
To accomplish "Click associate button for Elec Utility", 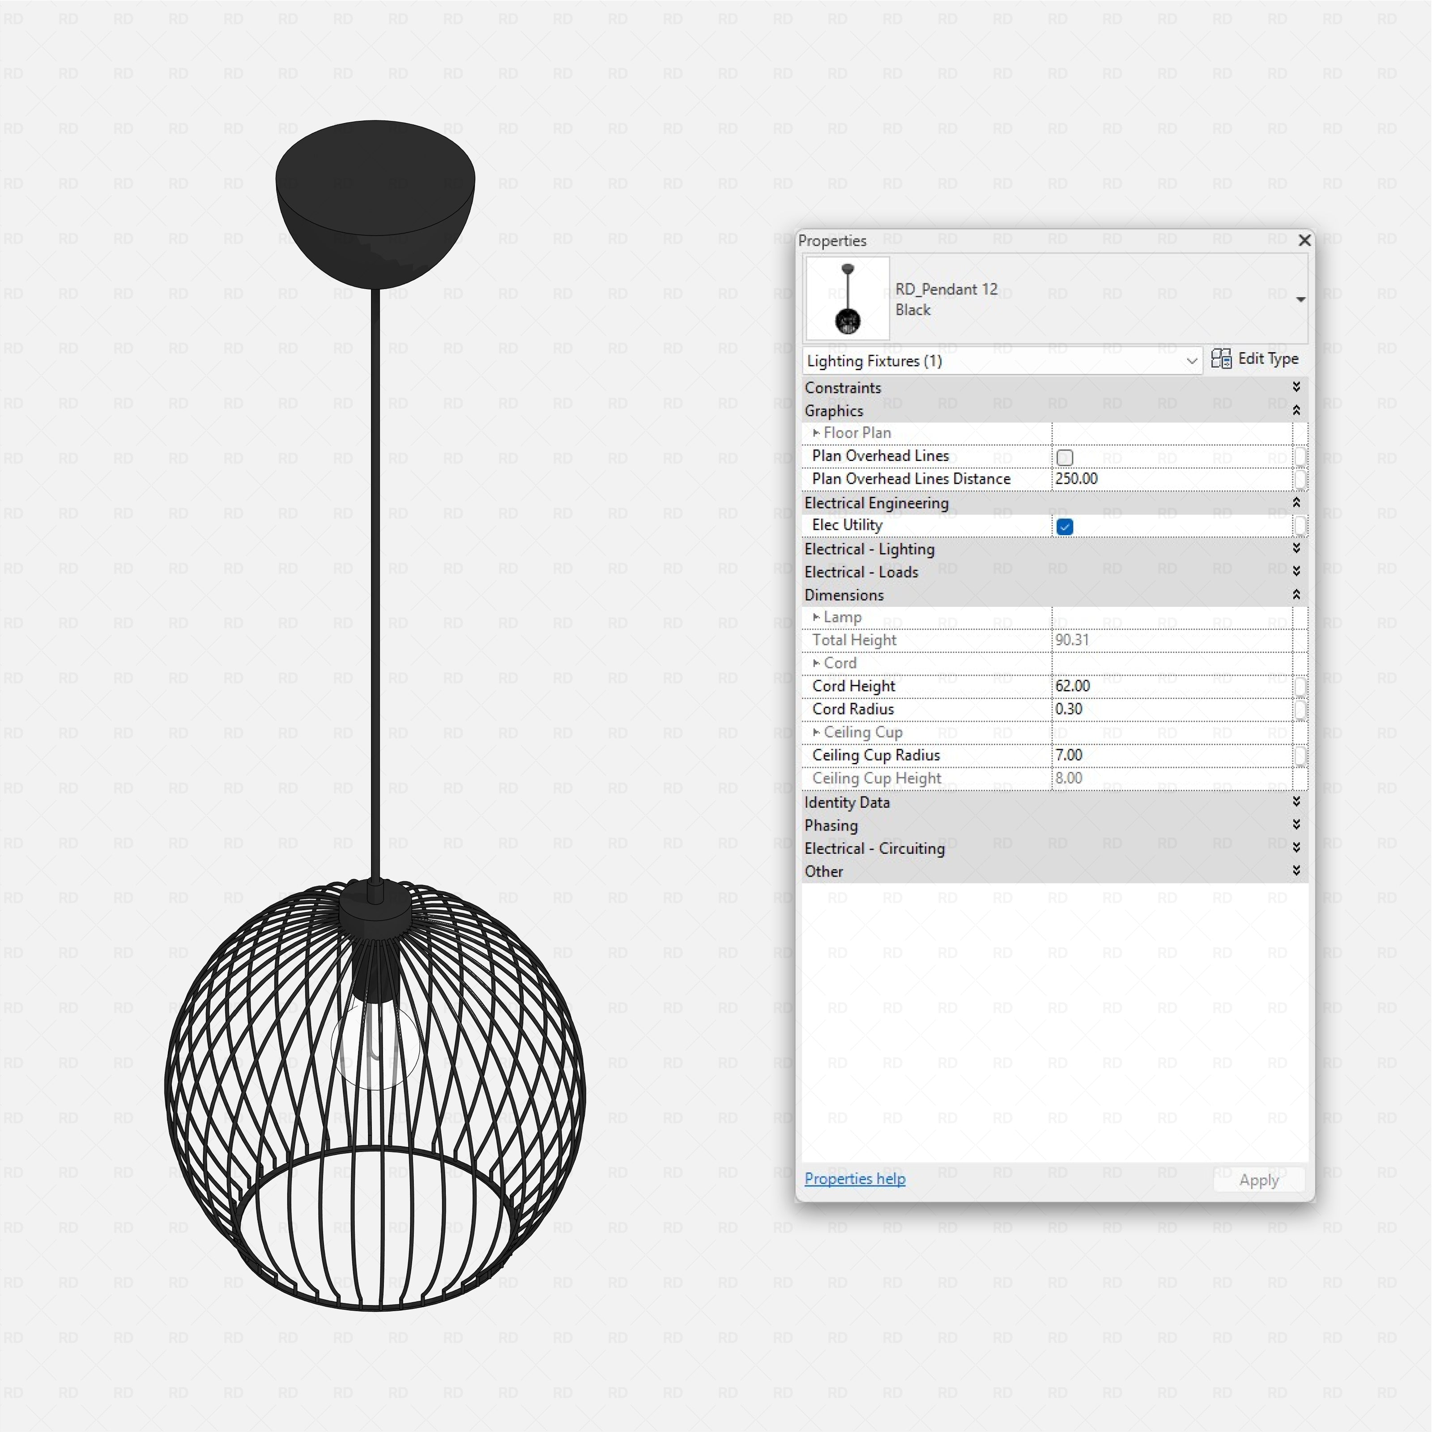I will pos(1300,525).
